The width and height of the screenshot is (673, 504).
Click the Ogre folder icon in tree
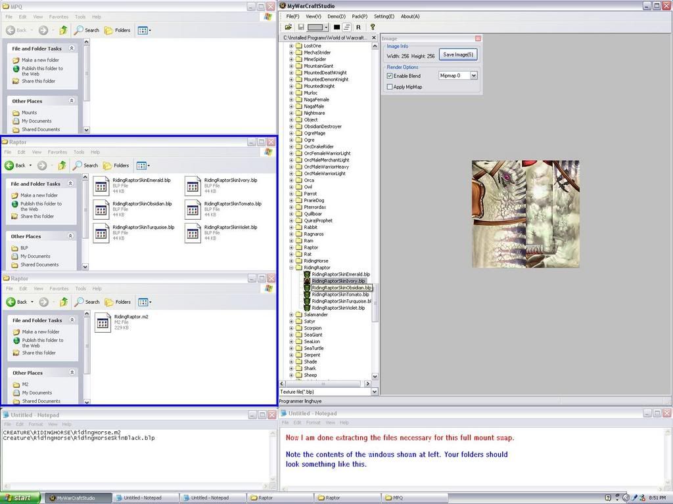[299, 140]
